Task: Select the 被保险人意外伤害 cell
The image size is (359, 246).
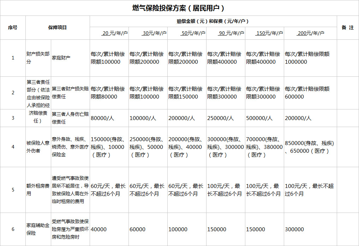Action: 38,147
